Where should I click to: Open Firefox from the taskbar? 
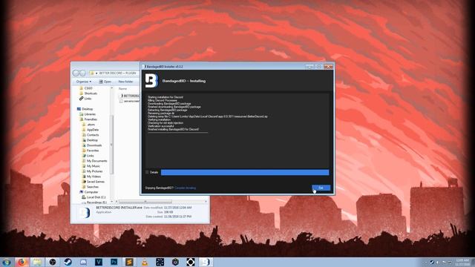click(22, 262)
